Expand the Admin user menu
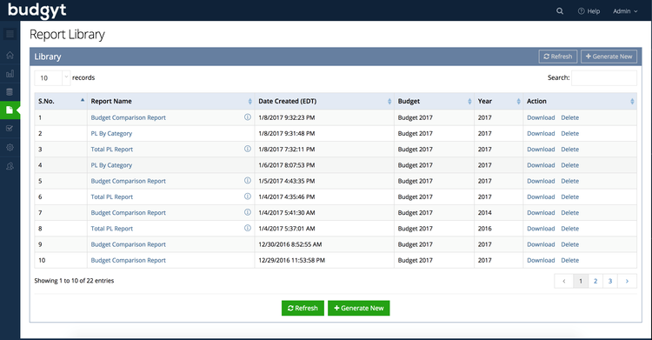The height and width of the screenshot is (340, 652). [x=625, y=11]
